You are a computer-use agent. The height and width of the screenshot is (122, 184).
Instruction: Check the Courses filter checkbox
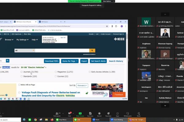point(56,76)
